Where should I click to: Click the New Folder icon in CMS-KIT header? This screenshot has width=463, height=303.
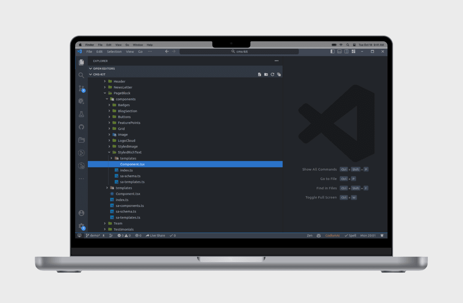pyautogui.click(x=266, y=75)
